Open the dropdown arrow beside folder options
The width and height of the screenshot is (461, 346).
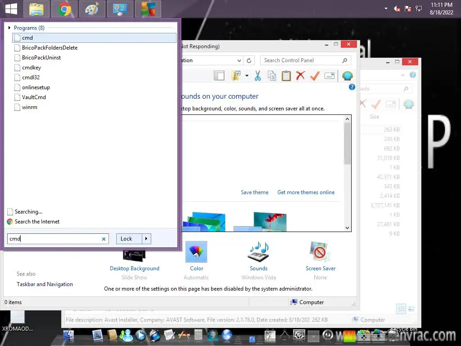pyautogui.click(x=247, y=76)
